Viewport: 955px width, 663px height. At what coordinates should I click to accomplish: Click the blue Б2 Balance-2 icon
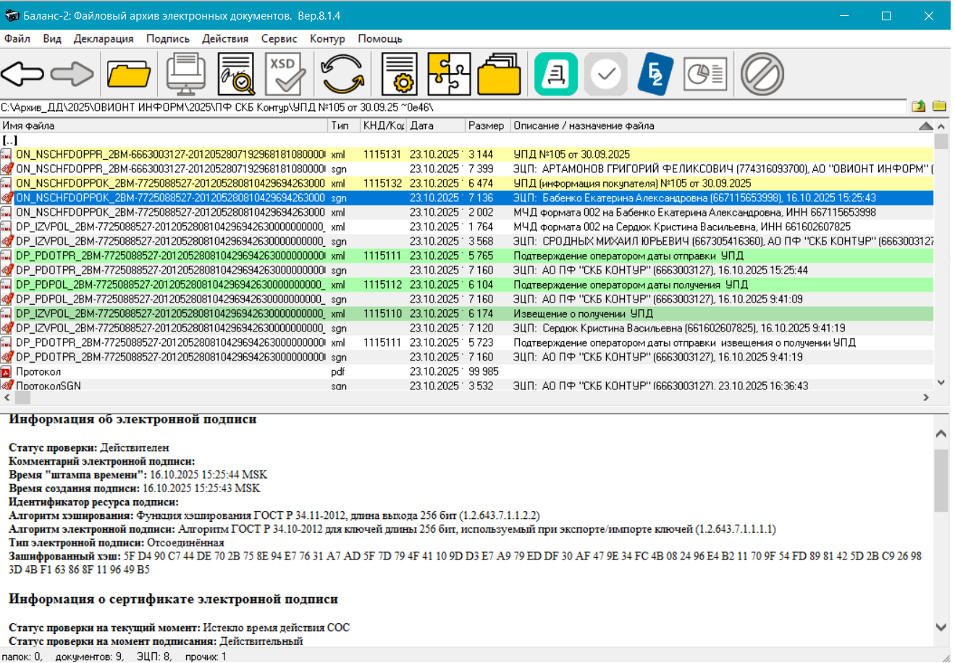(x=655, y=74)
